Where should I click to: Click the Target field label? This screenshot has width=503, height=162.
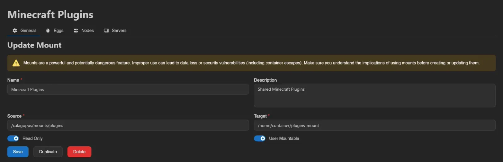click(260, 116)
